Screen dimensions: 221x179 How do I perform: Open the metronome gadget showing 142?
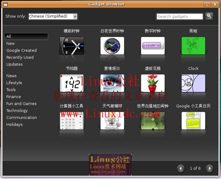pyautogui.click(x=72, y=83)
